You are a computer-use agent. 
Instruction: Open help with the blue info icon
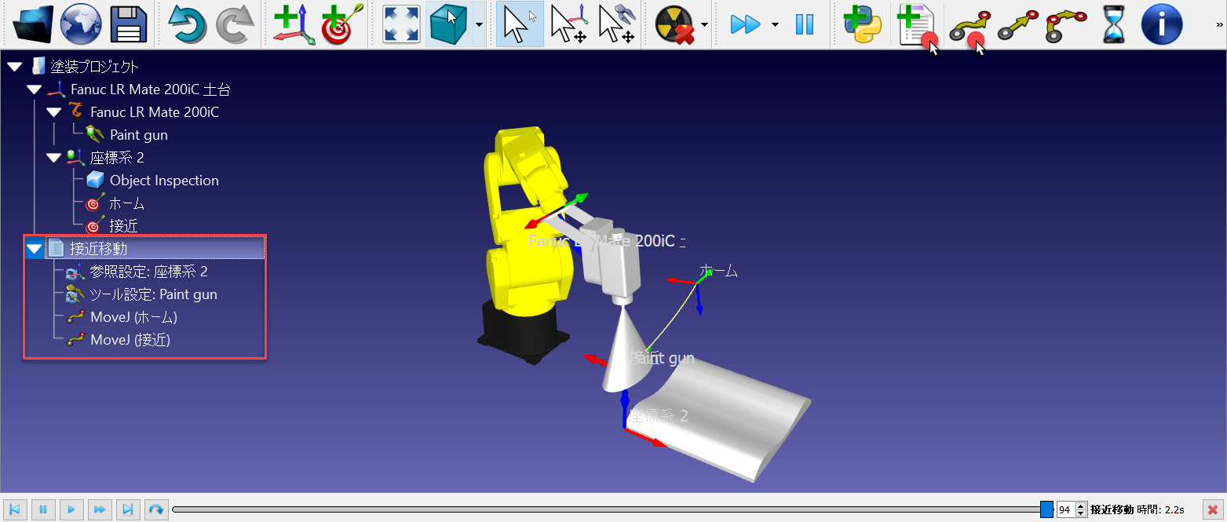(1161, 24)
